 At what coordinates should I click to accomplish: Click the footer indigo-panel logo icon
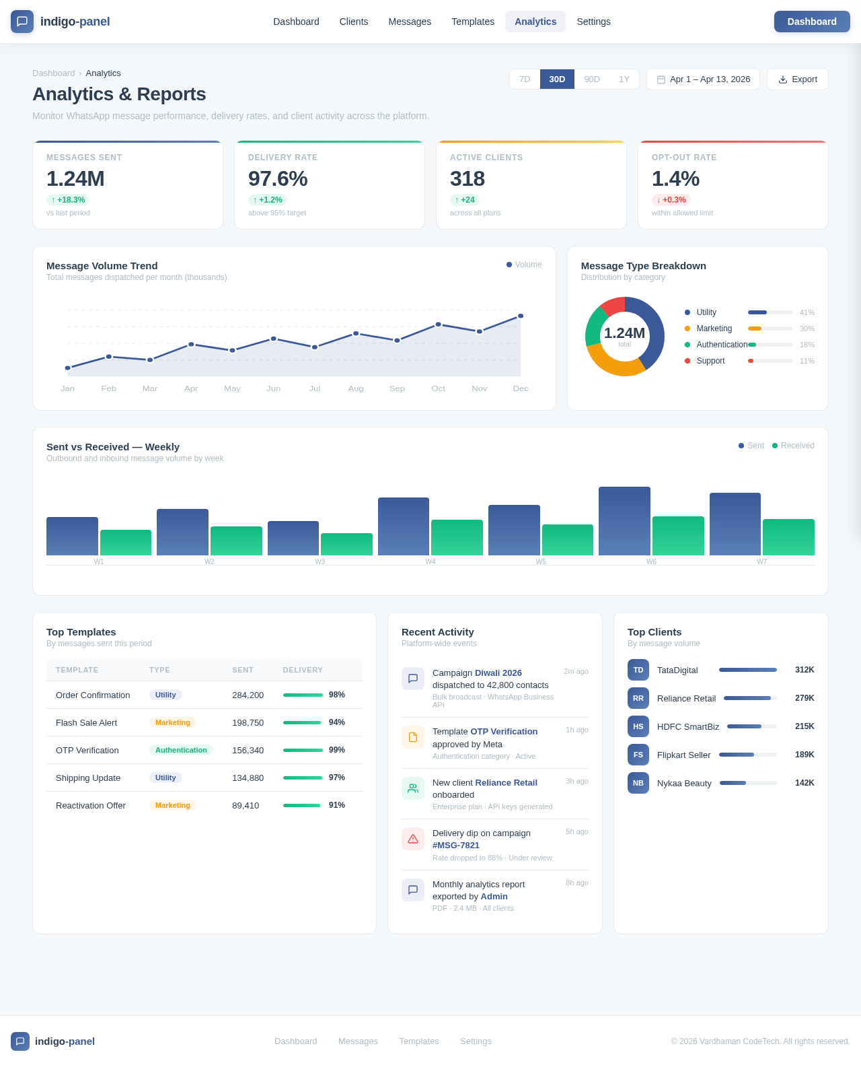(20, 1041)
